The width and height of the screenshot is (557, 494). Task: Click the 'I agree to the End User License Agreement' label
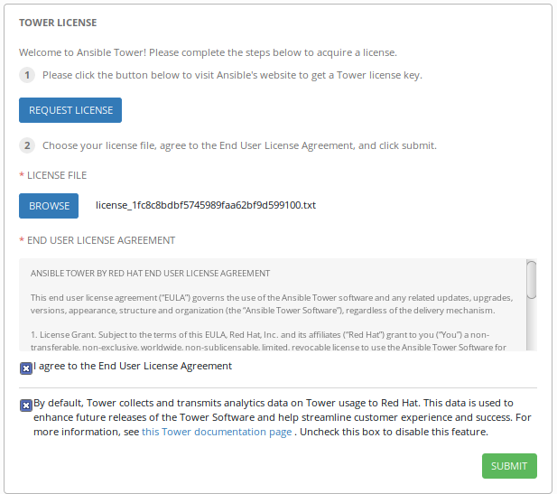click(133, 366)
